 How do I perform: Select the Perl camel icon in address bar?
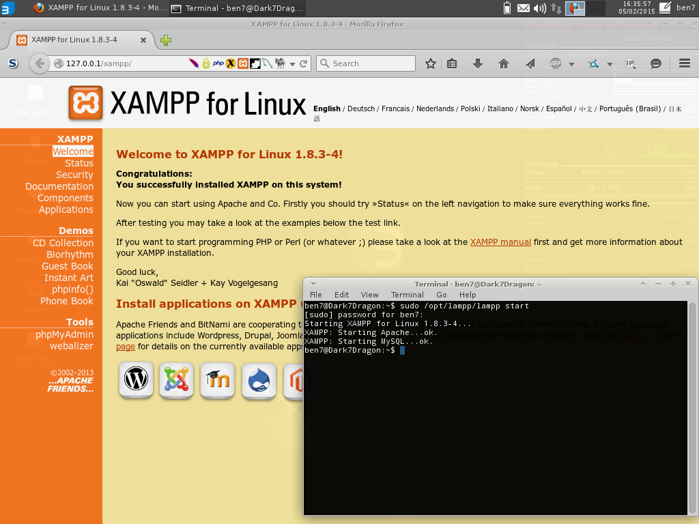pos(281,63)
